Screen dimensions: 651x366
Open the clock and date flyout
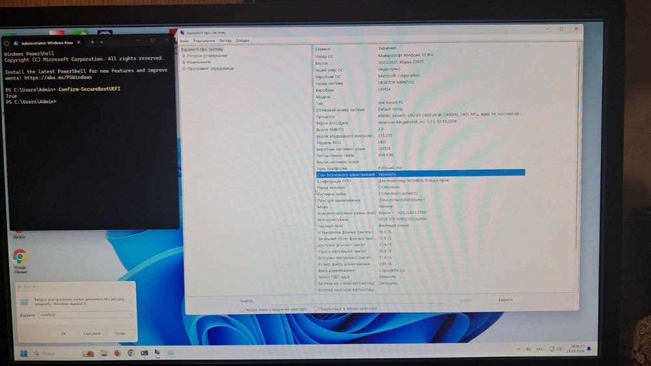[576, 348]
